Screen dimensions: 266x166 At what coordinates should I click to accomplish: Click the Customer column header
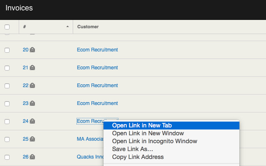(x=88, y=27)
